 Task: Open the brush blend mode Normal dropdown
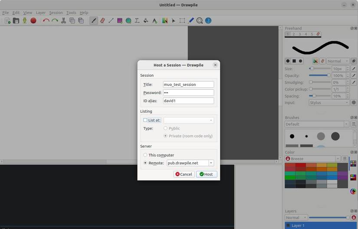(x=338, y=61)
